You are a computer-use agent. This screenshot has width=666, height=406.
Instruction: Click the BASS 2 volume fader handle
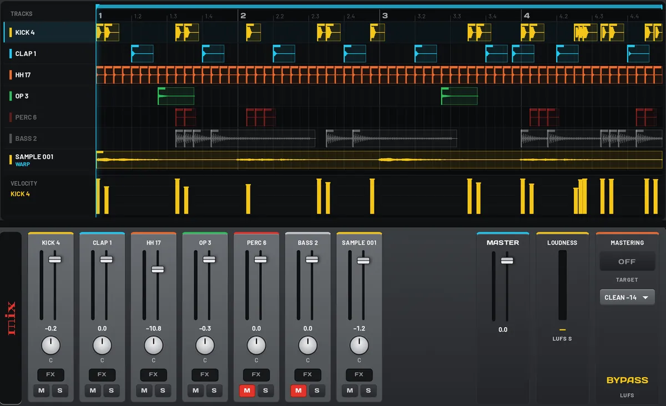312,259
